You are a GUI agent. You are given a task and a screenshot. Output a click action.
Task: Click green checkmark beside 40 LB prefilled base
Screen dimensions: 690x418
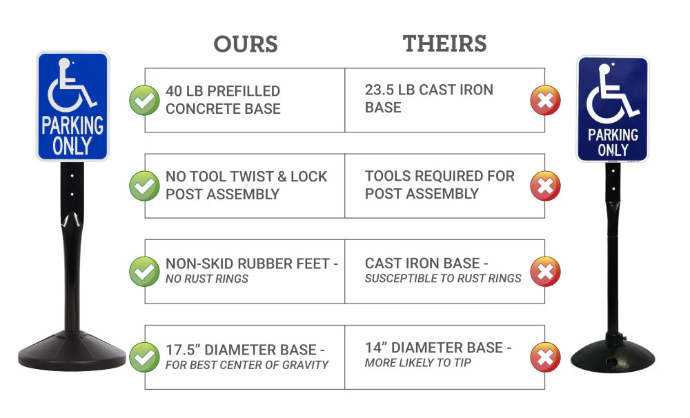144,101
